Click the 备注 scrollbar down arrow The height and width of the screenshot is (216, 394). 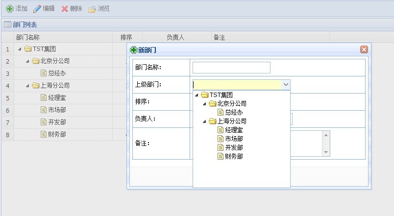[326, 152]
